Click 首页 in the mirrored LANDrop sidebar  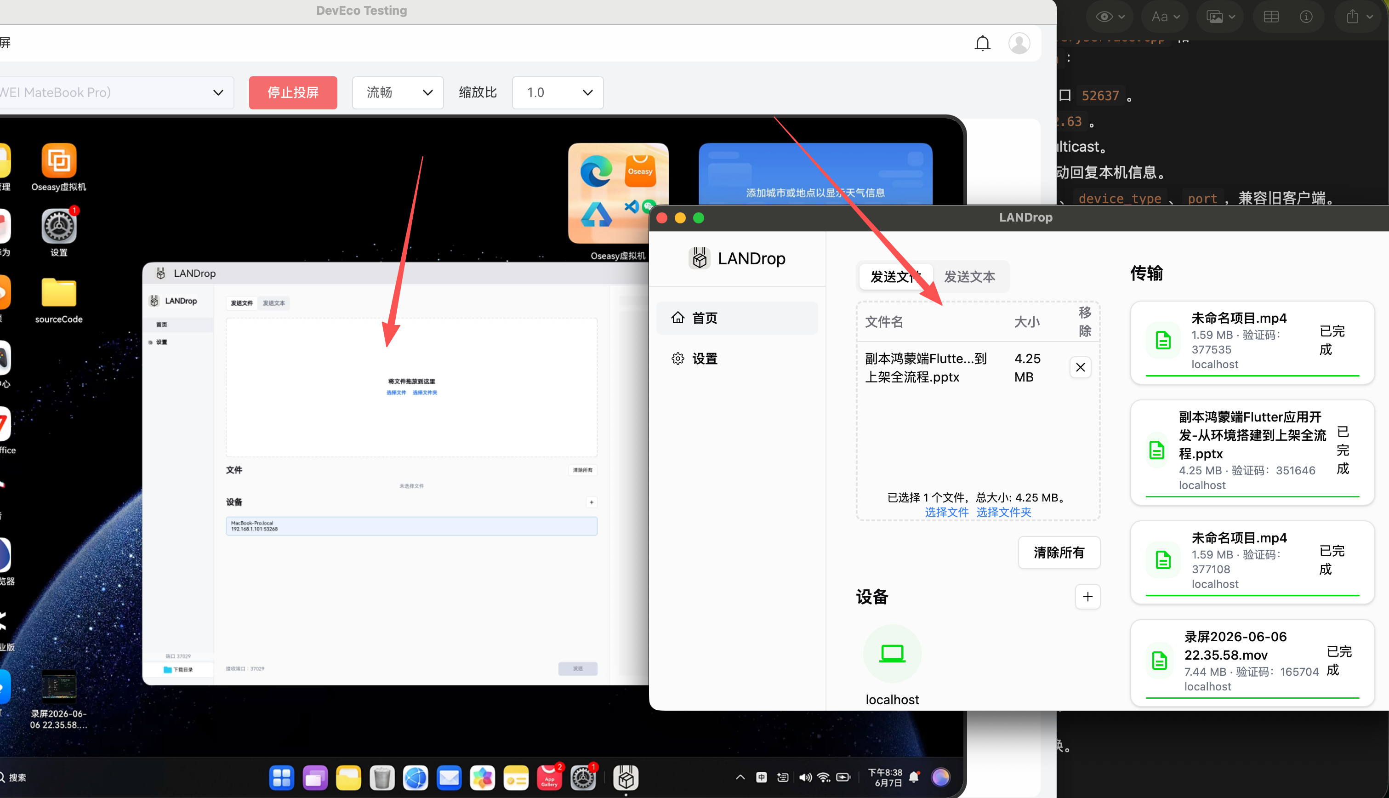(x=178, y=325)
